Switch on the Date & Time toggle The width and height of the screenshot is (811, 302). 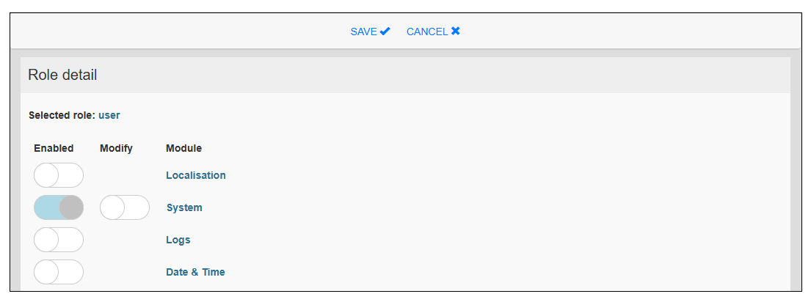(x=59, y=272)
